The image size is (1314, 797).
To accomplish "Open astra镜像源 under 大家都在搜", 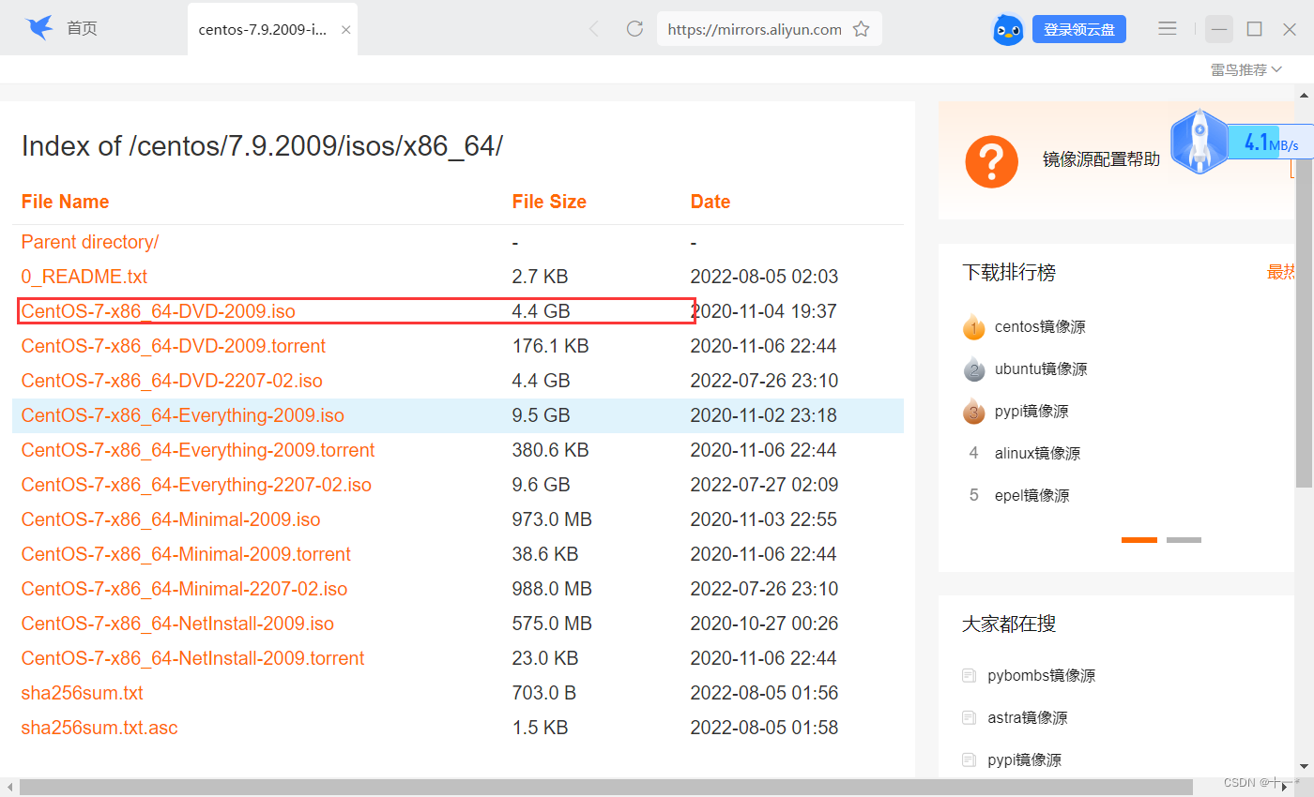I will (1027, 717).
